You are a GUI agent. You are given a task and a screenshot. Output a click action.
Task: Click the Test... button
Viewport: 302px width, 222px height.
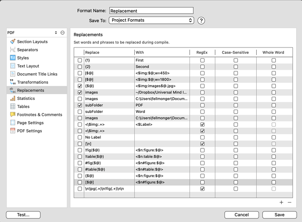click(23, 215)
